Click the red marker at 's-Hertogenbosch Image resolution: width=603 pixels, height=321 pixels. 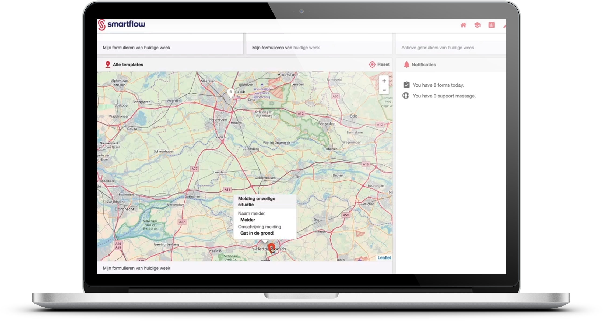(x=271, y=247)
